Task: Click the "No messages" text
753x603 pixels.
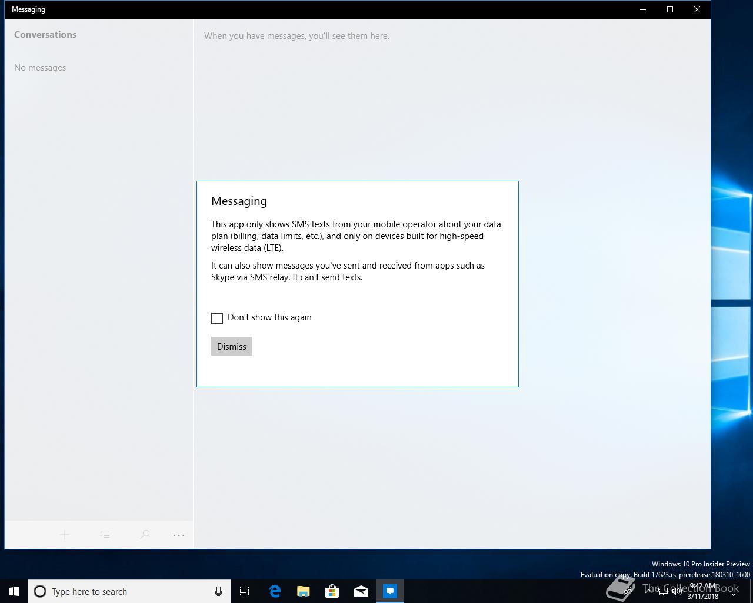Action: click(40, 68)
